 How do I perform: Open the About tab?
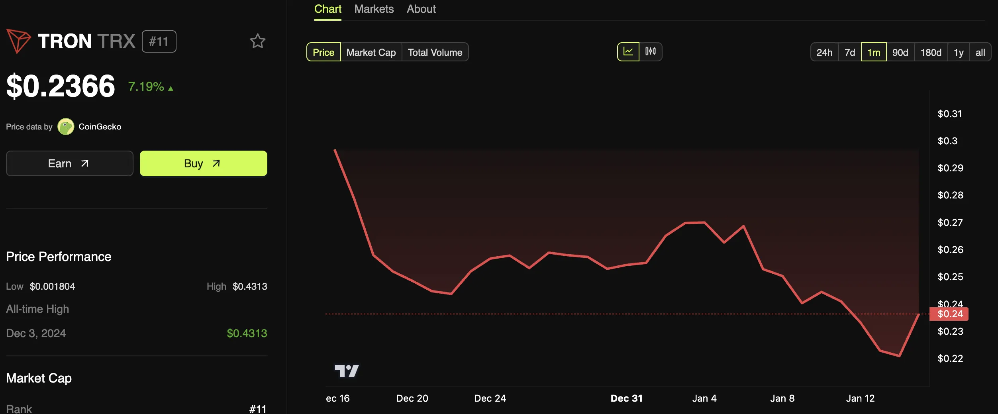click(x=421, y=9)
